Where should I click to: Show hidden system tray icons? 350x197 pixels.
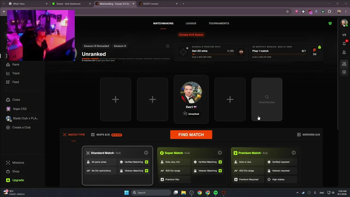coord(297,193)
